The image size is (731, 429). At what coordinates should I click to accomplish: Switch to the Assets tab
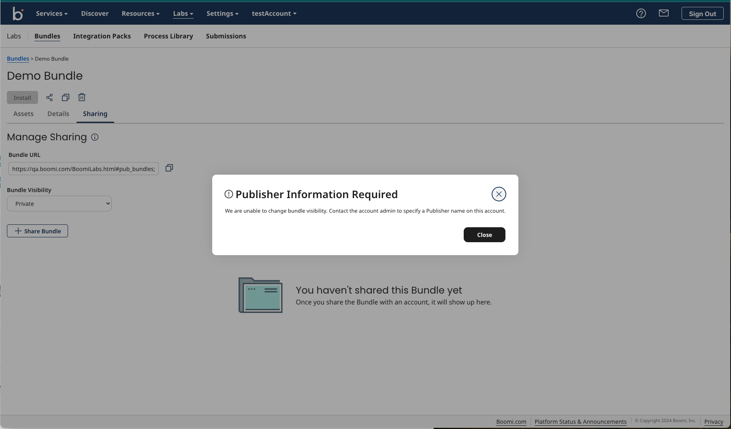point(23,114)
